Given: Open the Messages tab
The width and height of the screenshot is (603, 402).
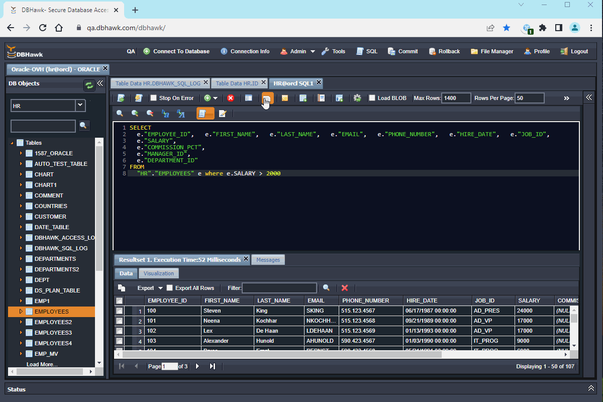Looking at the screenshot, I should [268, 260].
